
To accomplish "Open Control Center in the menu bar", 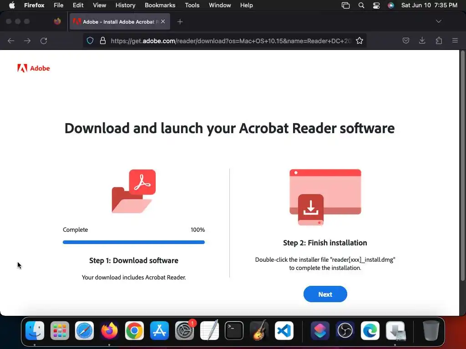I will pyautogui.click(x=376, y=5).
